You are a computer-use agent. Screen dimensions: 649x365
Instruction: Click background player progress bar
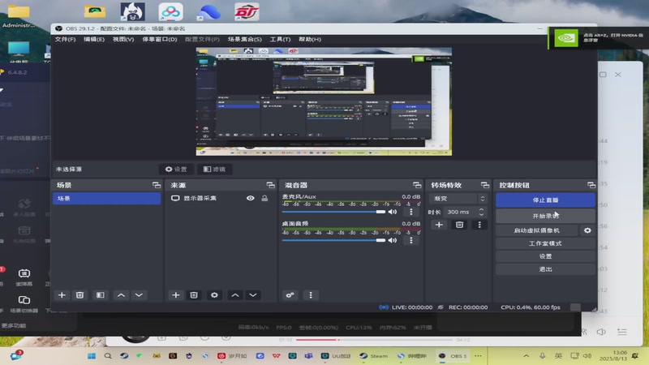click(376, 340)
